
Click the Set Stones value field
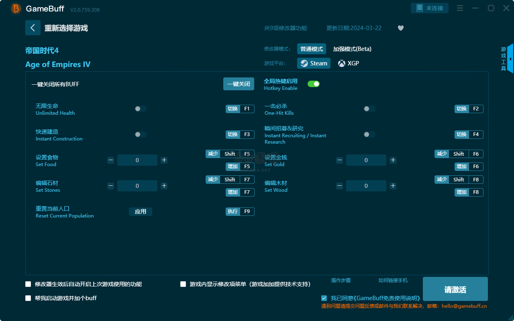tap(137, 186)
